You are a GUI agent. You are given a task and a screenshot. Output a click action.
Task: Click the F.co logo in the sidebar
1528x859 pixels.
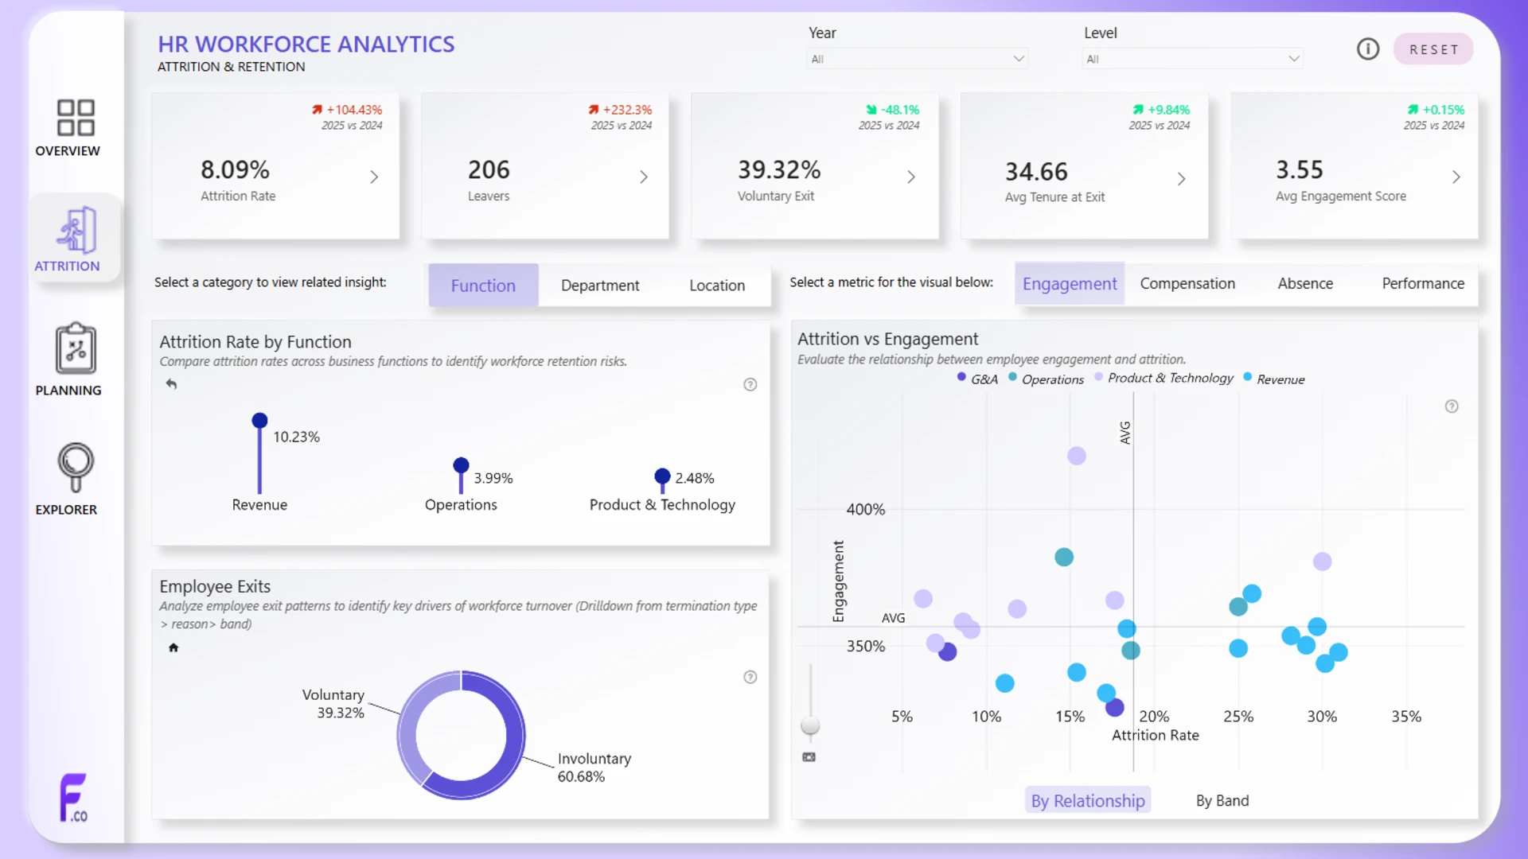73,798
